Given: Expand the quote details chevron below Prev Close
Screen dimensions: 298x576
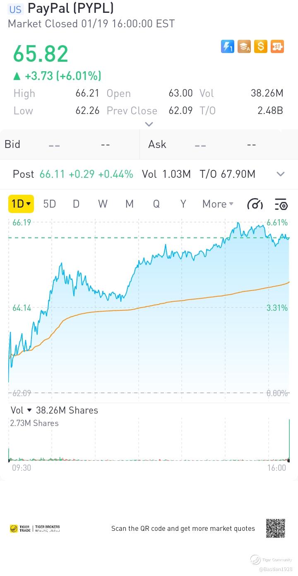Looking at the screenshot, I should point(149,124).
